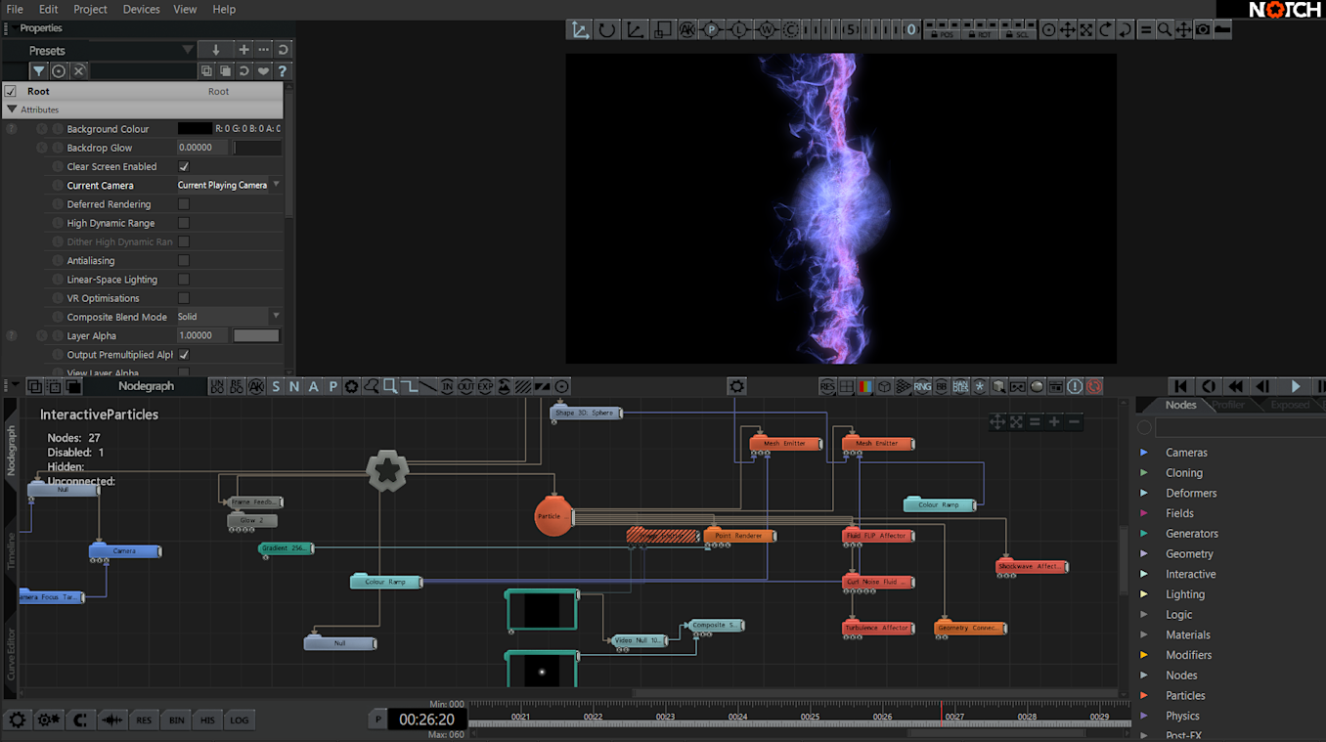Click the play forward transport button
Viewport: 1326px width, 742px height.
coord(1297,387)
